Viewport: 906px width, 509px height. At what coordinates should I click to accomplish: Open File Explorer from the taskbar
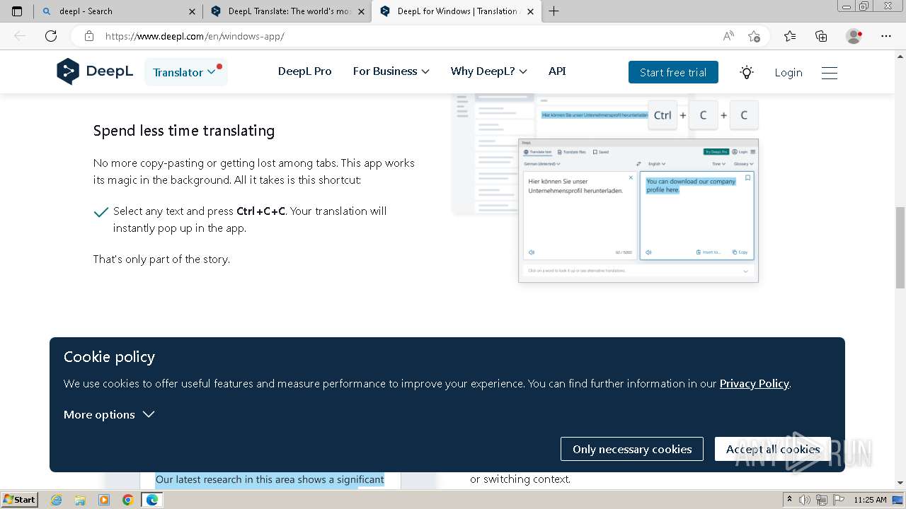[80, 500]
